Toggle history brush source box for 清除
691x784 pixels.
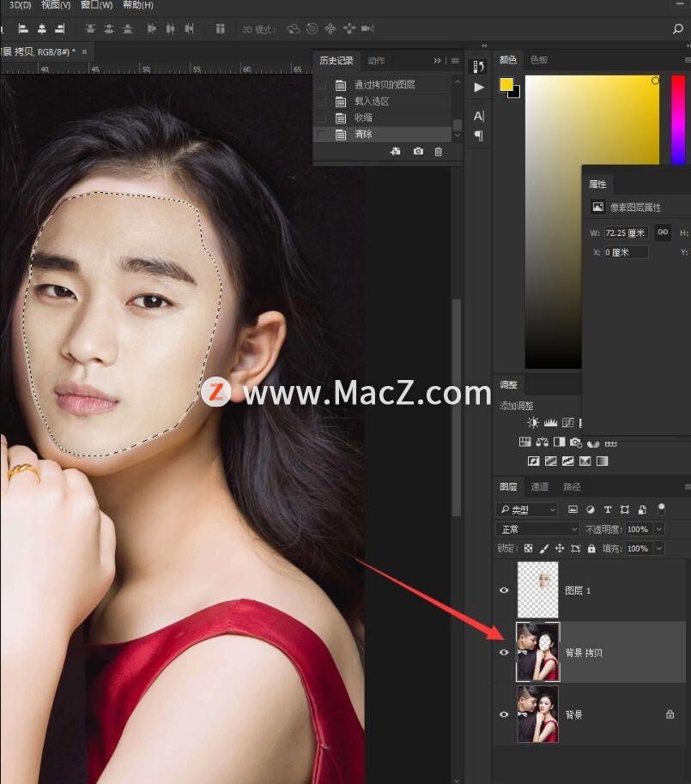(322, 135)
